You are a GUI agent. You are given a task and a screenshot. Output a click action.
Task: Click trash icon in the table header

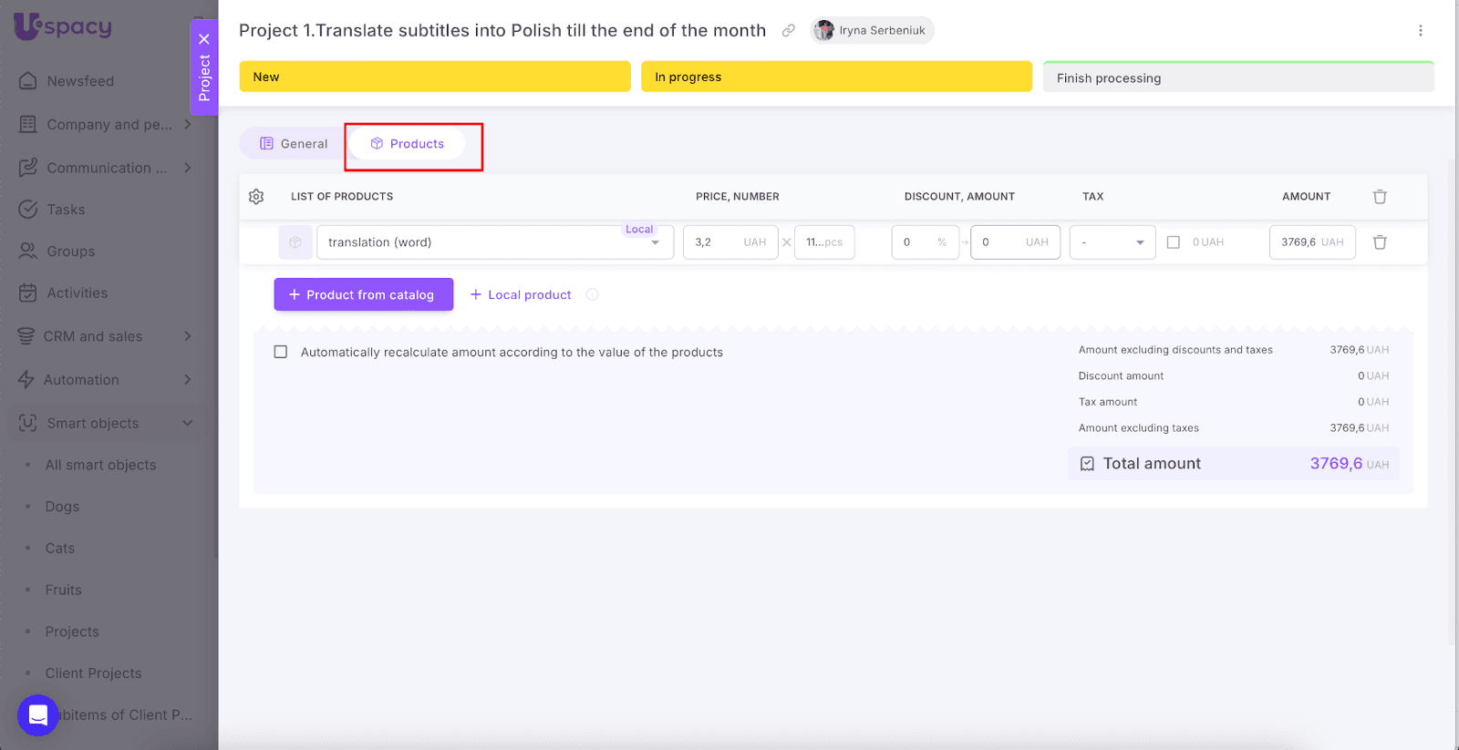point(1380,197)
